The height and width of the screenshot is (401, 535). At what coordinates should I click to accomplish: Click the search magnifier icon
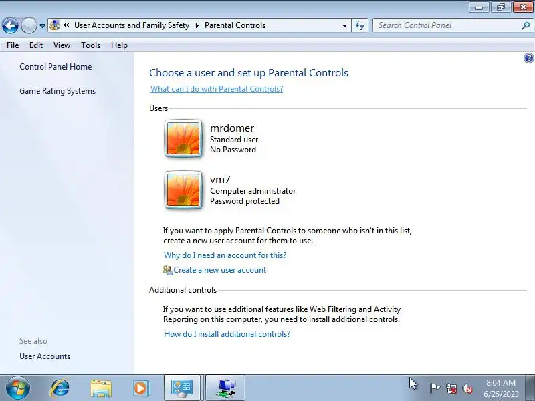pos(526,25)
